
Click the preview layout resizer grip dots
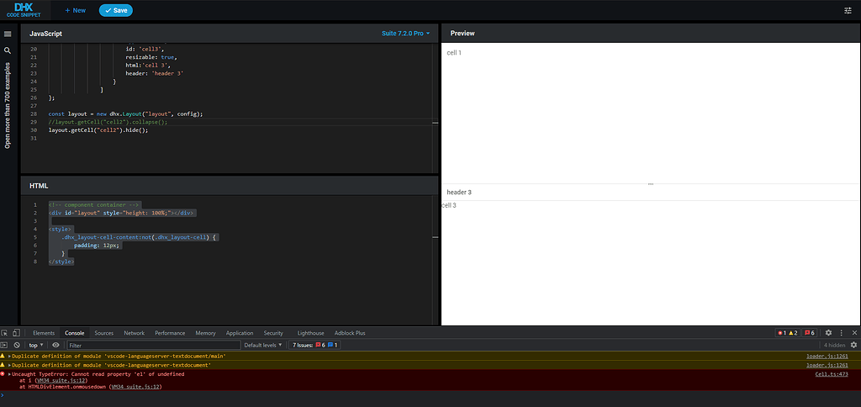[x=651, y=184]
